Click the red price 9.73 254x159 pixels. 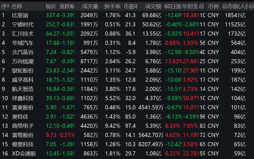[51, 135]
